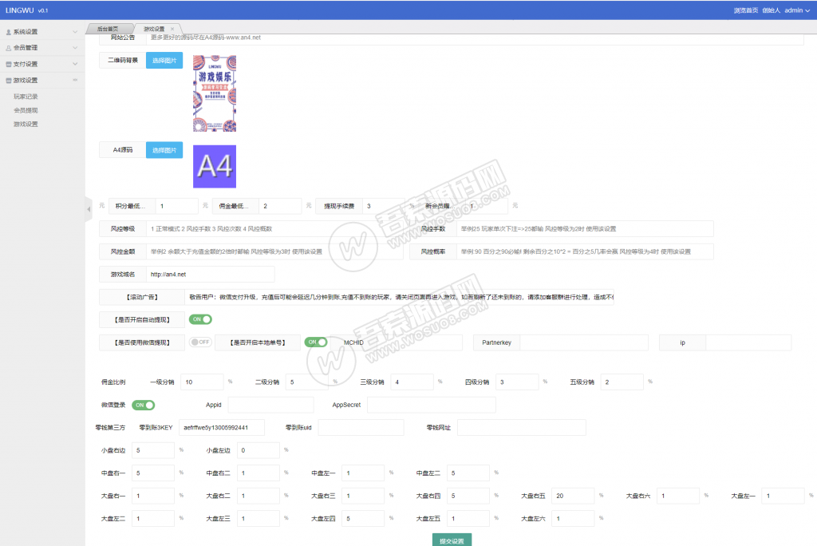
Task: Click the 零到账3KEY input field
Action: [222, 427]
